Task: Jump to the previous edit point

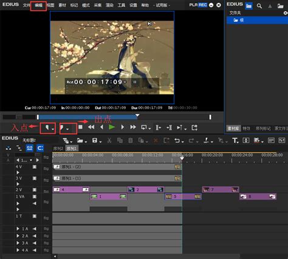Action: [159, 127]
